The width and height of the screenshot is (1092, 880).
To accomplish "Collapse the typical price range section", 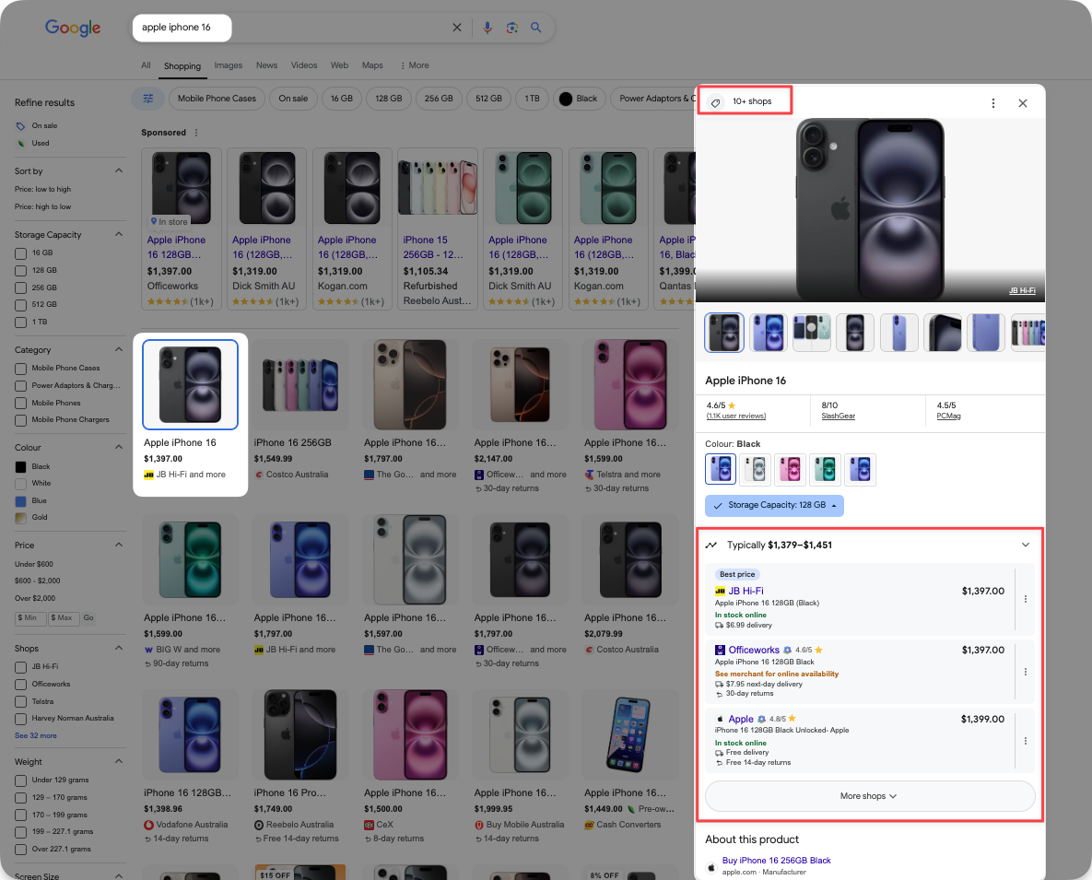I will point(1026,545).
